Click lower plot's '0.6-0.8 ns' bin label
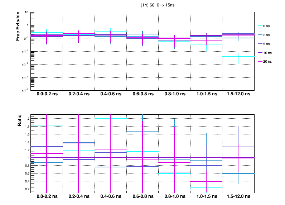 point(142,197)
